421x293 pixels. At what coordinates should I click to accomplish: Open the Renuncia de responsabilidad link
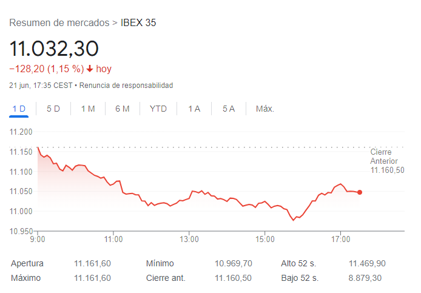point(126,86)
